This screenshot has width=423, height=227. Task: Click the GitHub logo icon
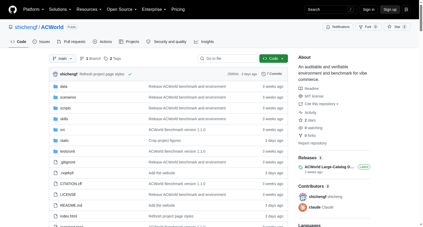tap(13, 9)
